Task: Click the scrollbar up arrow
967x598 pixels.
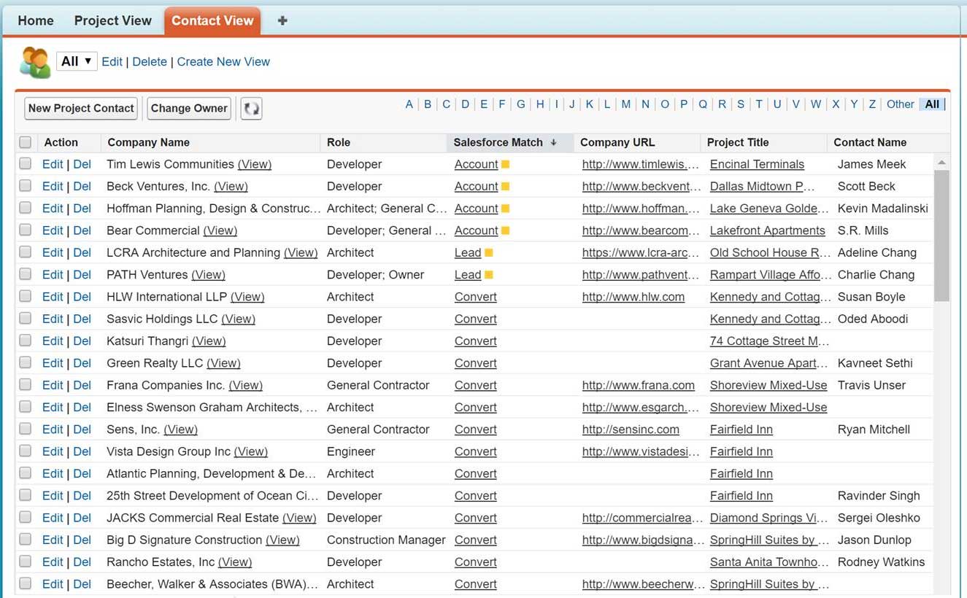Action: pyautogui.click(x=941, y=163)
